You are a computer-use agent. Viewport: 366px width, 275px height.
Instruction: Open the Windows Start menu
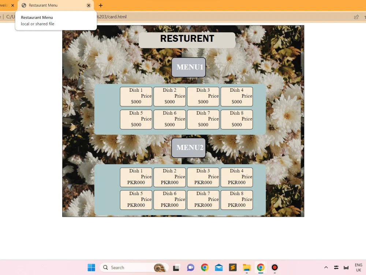tap(91, 267)
